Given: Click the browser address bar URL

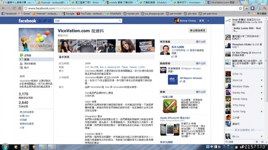Looking at the screenshot, I should point(55,8).
